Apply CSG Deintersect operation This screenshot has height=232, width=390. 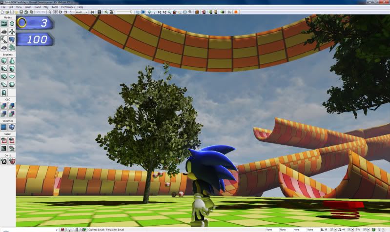(12, 114)
